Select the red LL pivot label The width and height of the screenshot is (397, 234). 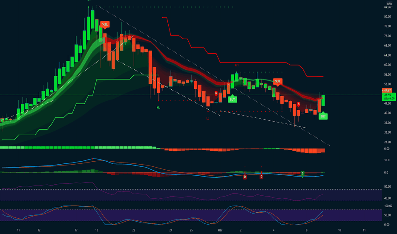tap(208, 118)
